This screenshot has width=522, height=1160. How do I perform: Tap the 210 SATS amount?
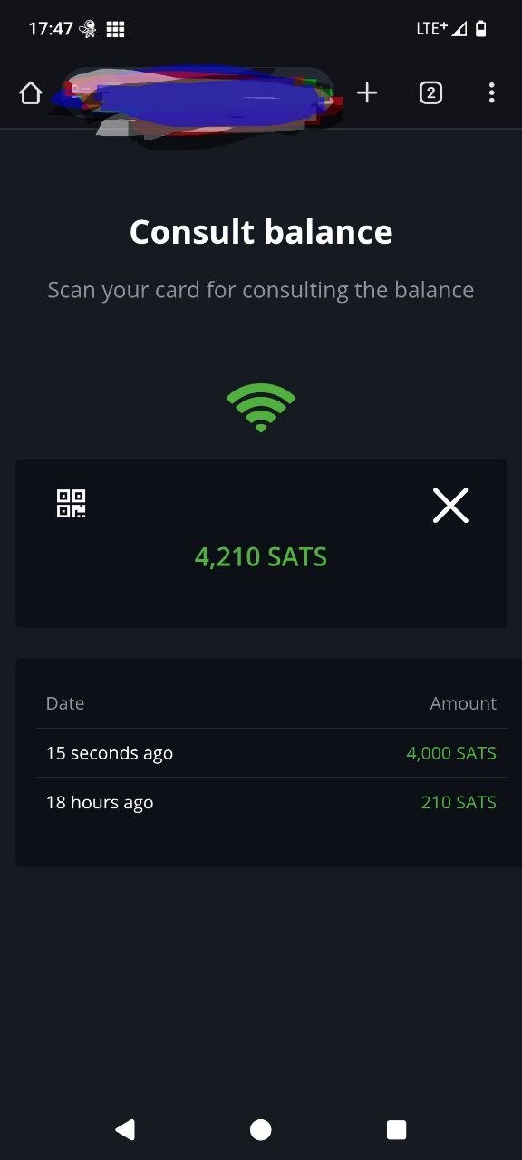click(459, 802)
